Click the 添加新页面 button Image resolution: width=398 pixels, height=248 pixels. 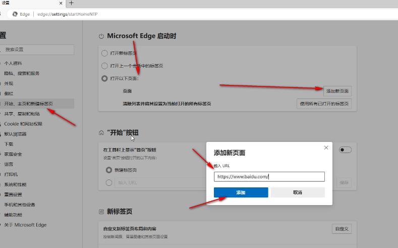(x=337, y=91)
